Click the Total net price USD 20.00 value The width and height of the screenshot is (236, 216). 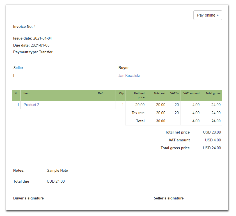coord(212,132)
